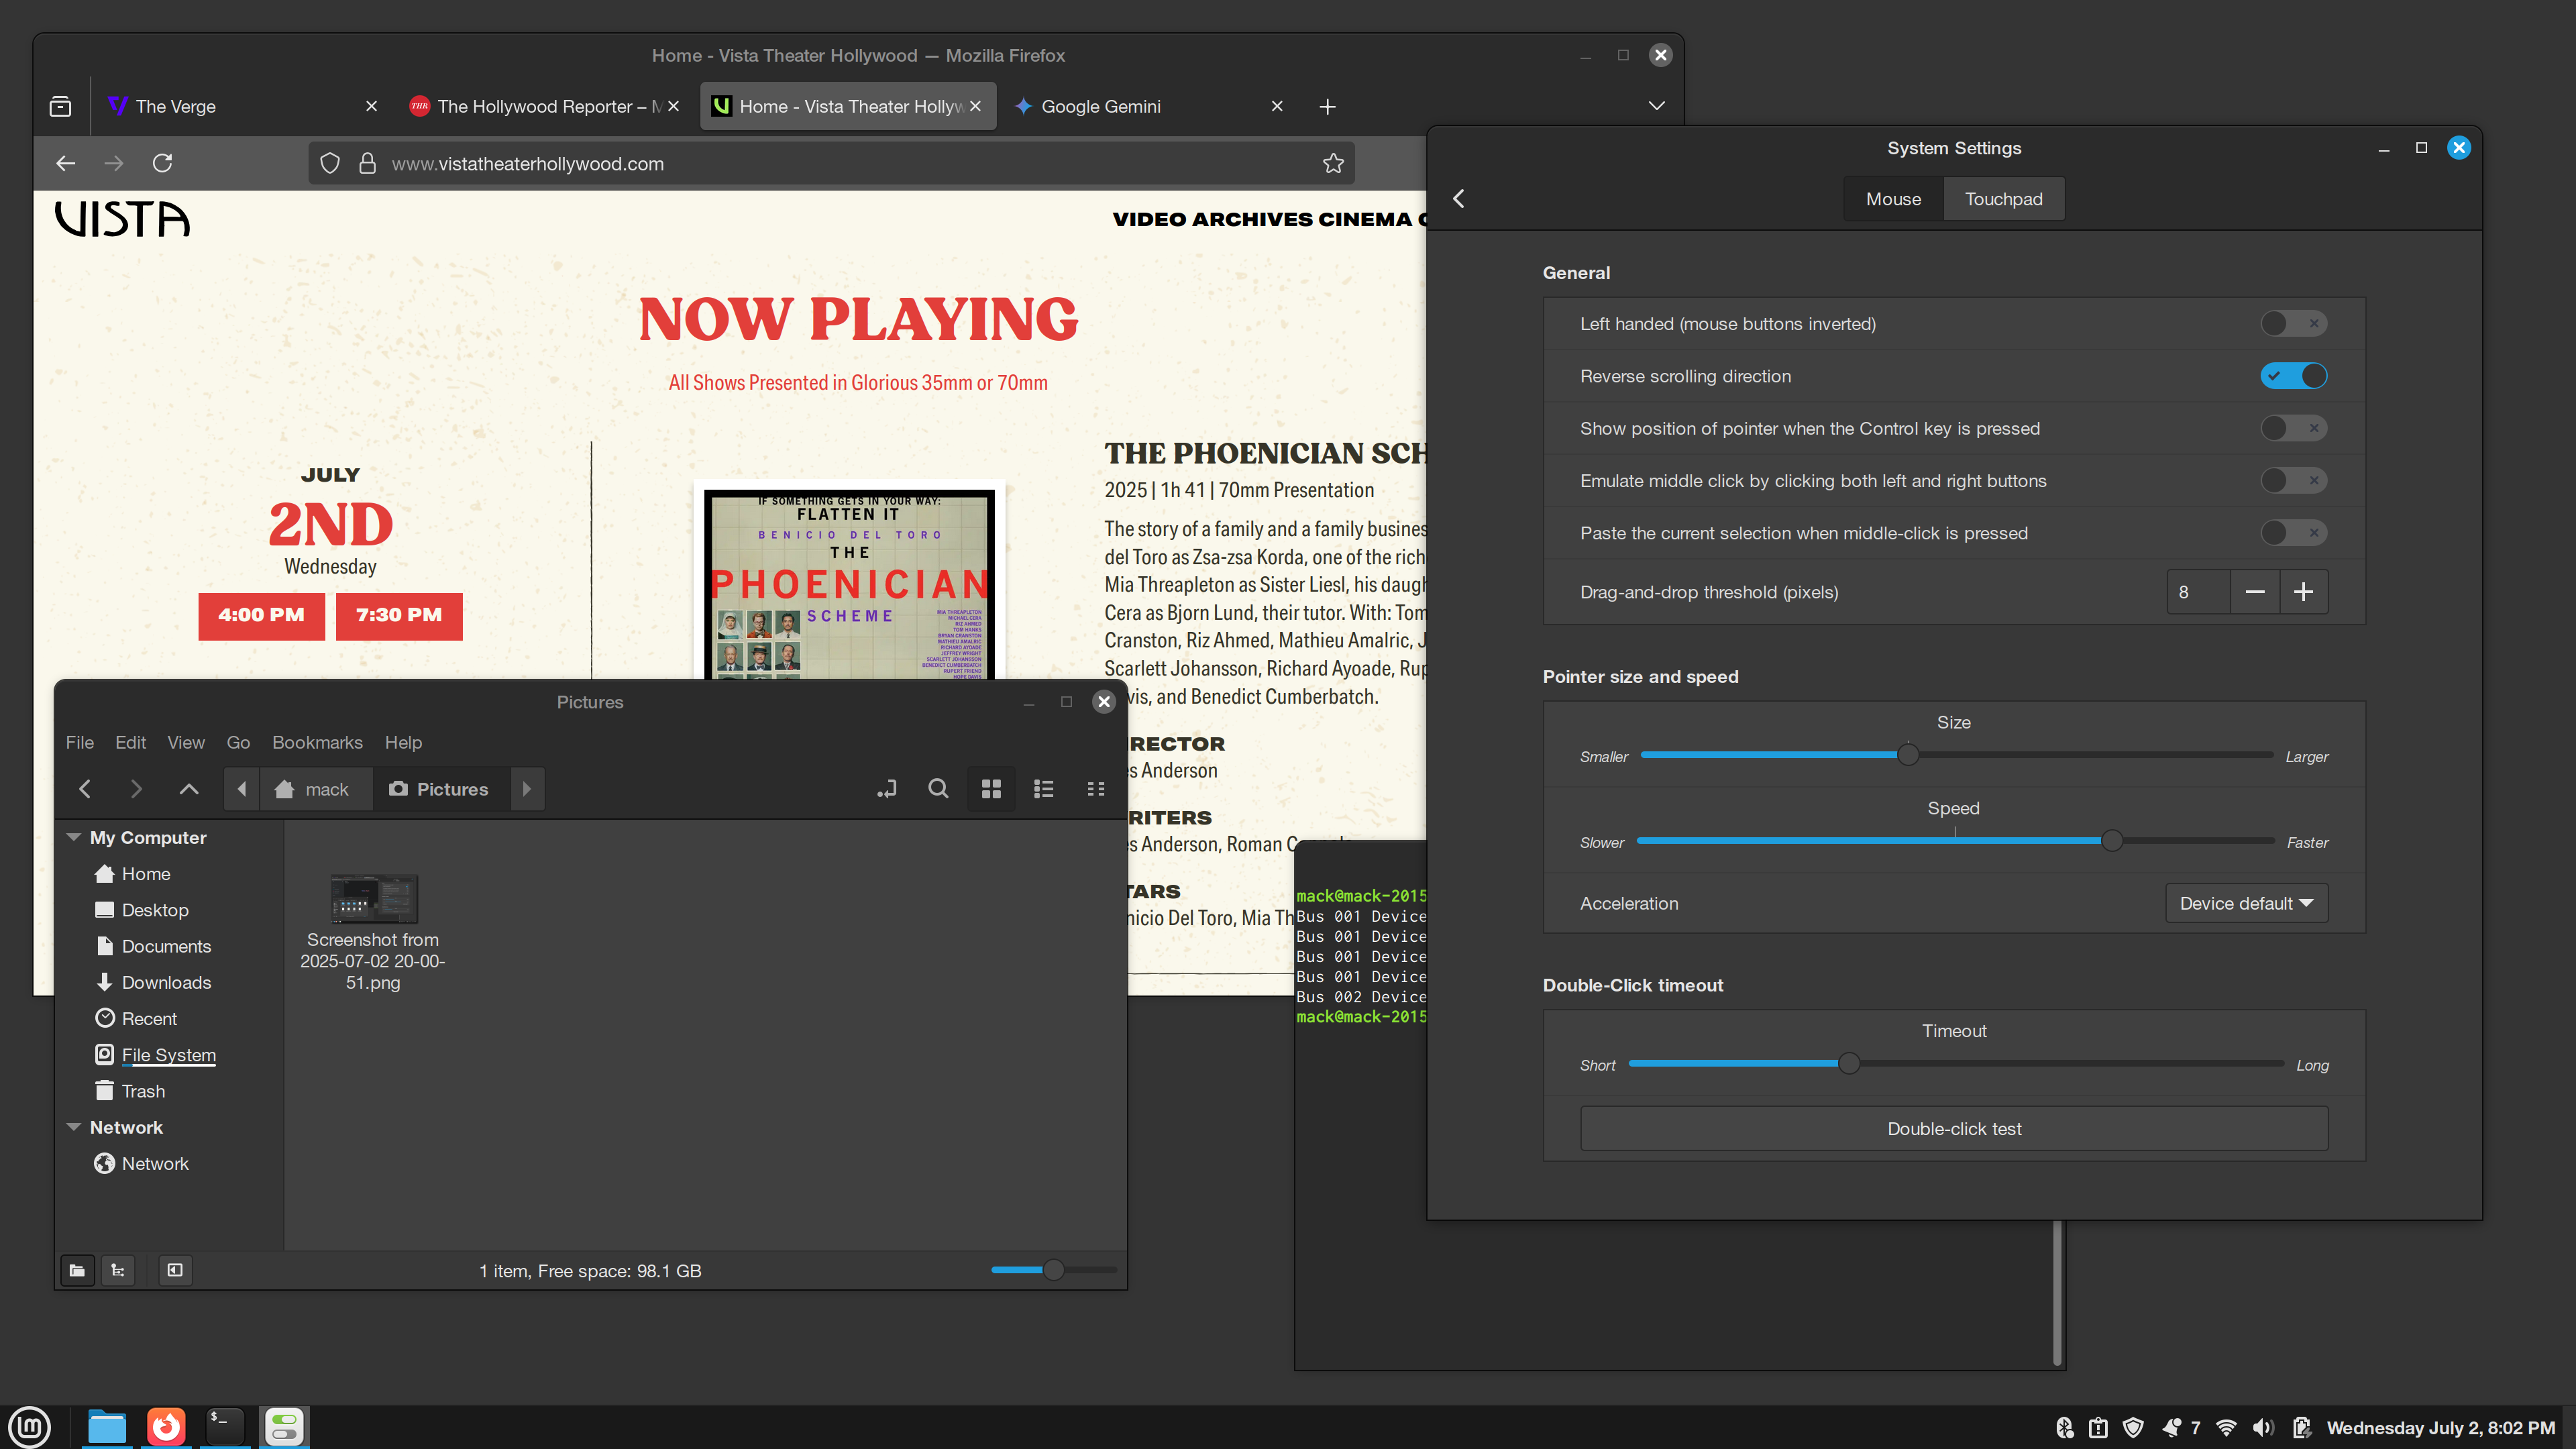Click path bar left scroll arrow
2576x1449 pixels.
coord(241,789)
